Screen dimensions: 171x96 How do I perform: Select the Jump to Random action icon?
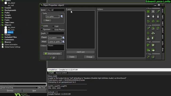(x=158, y=28)
